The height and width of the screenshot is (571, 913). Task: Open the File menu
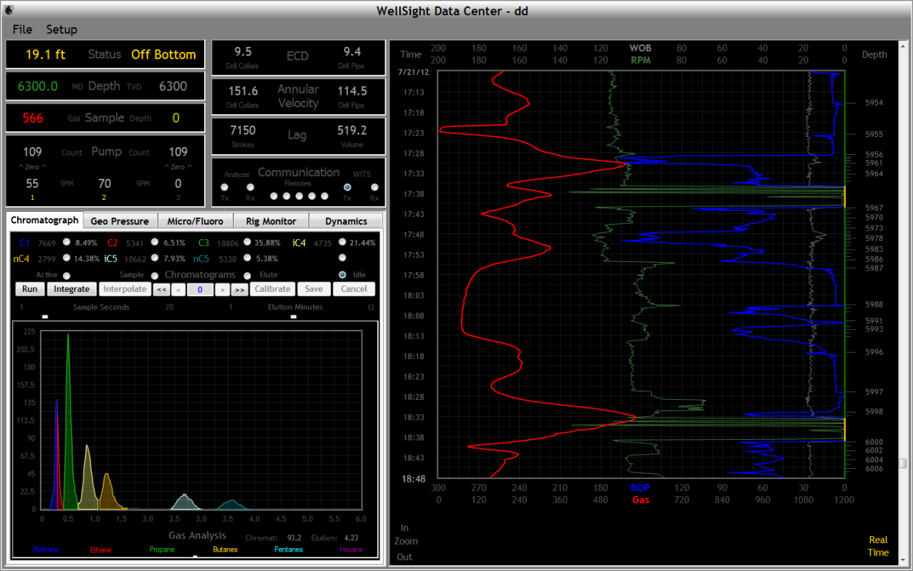[22, 29]
